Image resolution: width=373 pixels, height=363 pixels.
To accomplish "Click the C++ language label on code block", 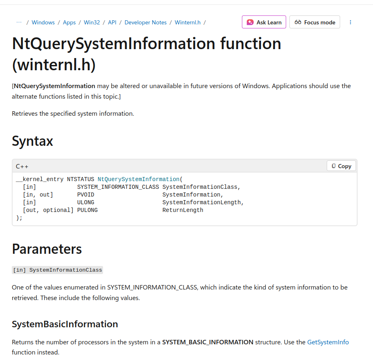I will (x=22, y=166).
